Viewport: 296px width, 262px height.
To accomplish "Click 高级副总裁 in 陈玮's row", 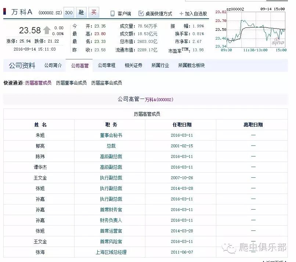I will pos(111,156).
